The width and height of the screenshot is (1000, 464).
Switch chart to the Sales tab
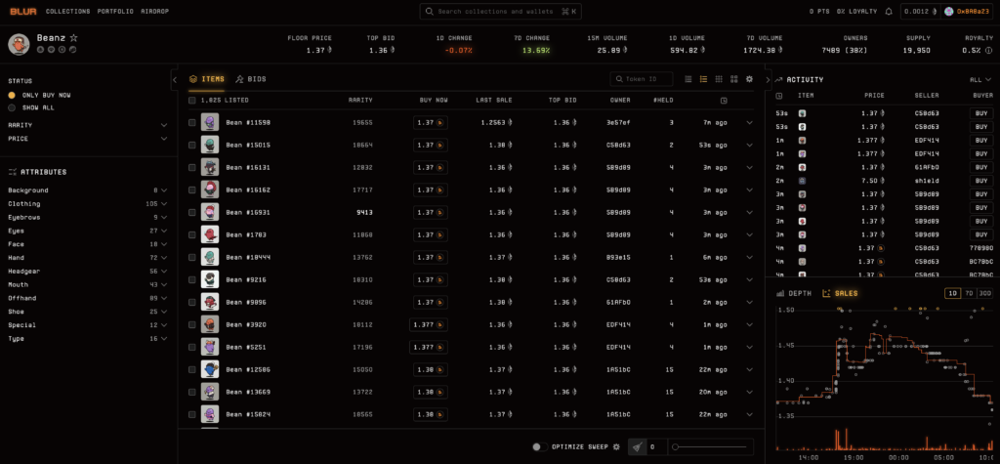pyautogui.click(x=841, y=294)
